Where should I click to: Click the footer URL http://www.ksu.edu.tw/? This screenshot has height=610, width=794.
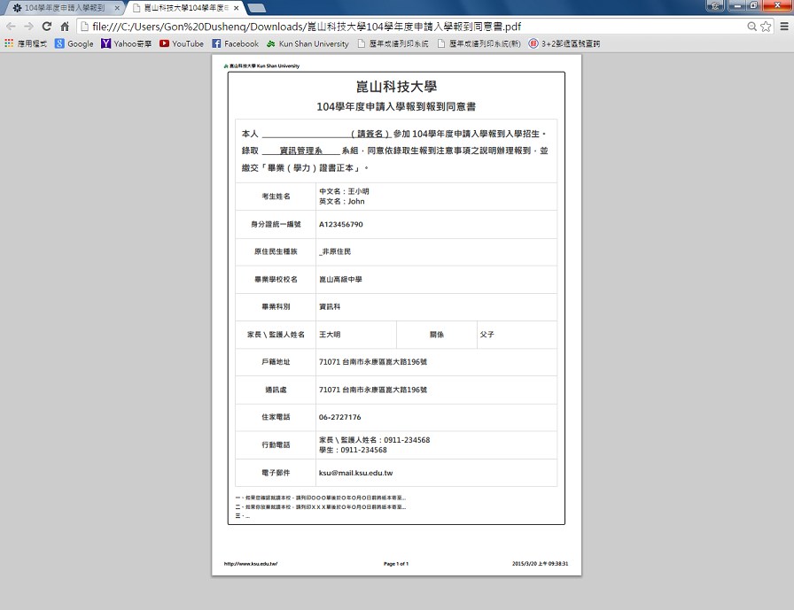(251, 563)
